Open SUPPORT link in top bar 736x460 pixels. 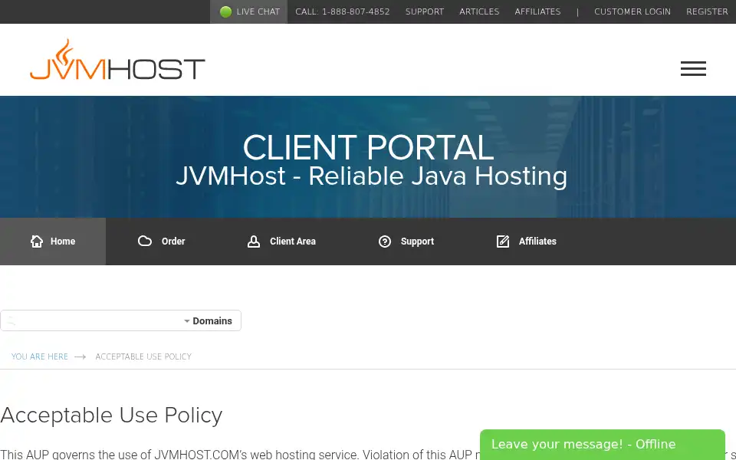(x=424, y=11)
